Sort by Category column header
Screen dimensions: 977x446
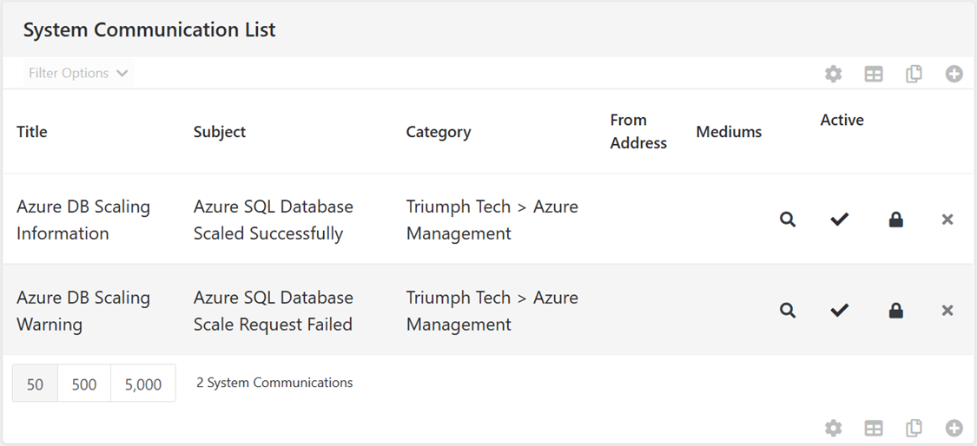pos(438,131)
